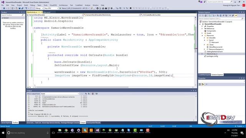Expand the values folder
The width and height of the screenshot is (246, 138).
[x=204, y=44]
